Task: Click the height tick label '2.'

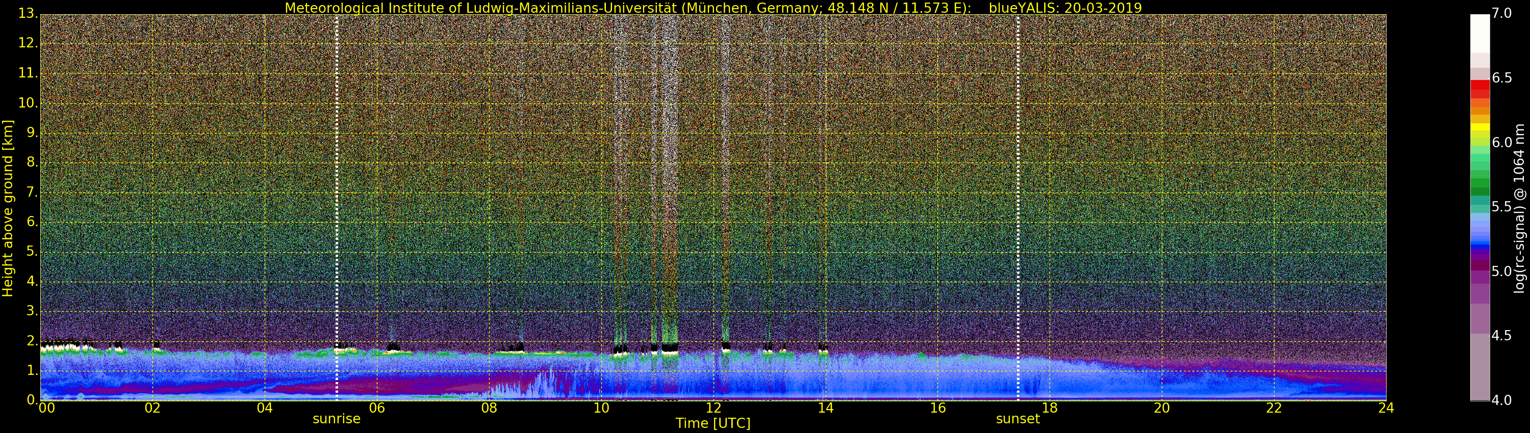Action: 32,340
